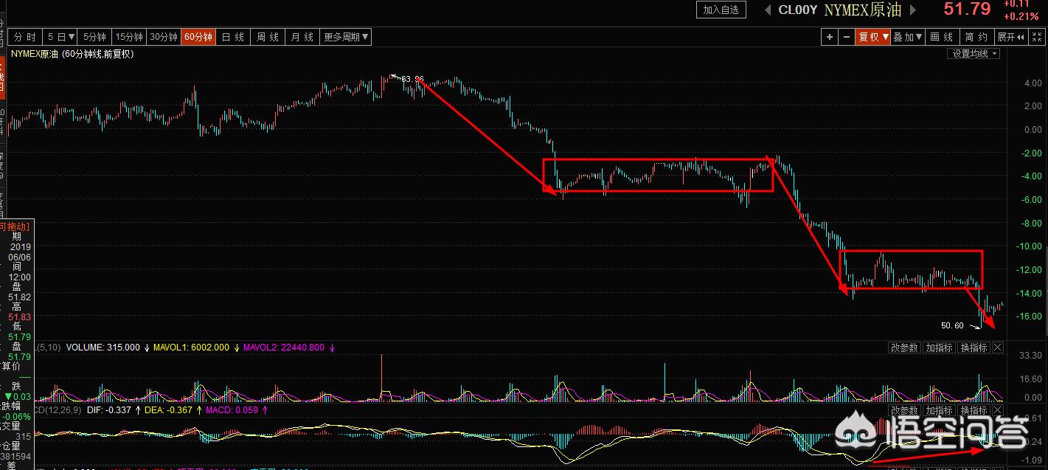Click 改参数 in the VOLUME panel
1048x470 pixels.
click(904, 348)
